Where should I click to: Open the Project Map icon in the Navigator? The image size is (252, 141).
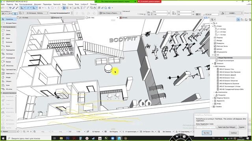click(x=238, y=20)
